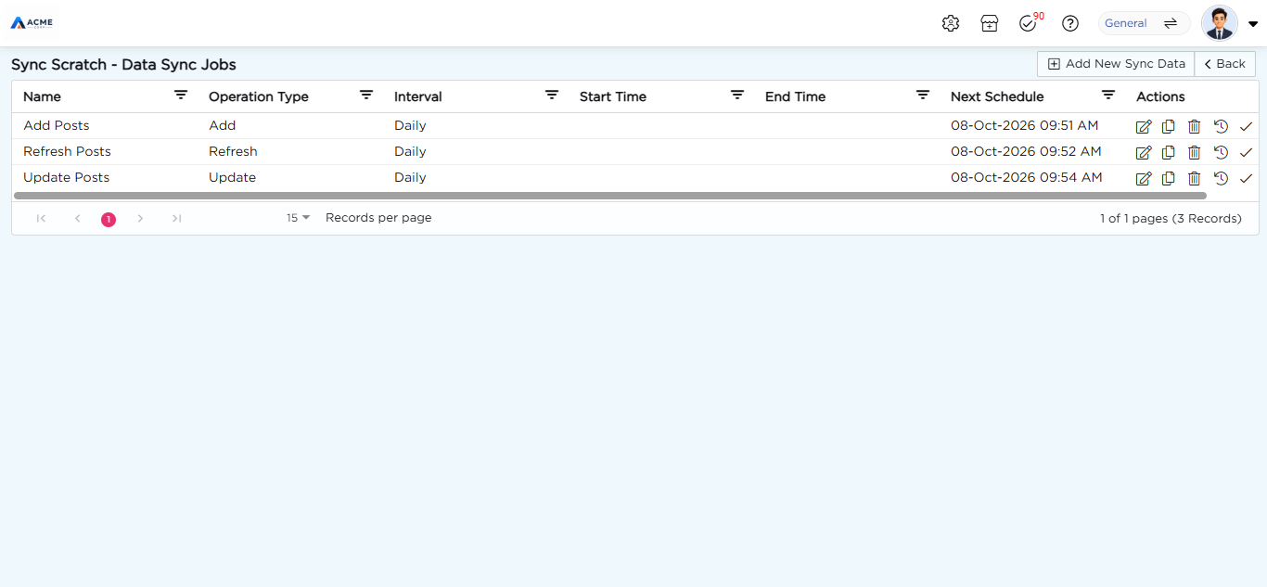Copy the Refresh Posts sync job
The image size is (1267, 587).
tap(1169, 152)
